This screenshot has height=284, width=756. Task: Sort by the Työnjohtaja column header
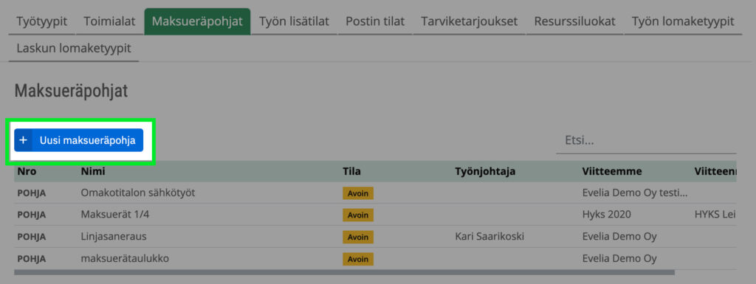tap(485, 171)
